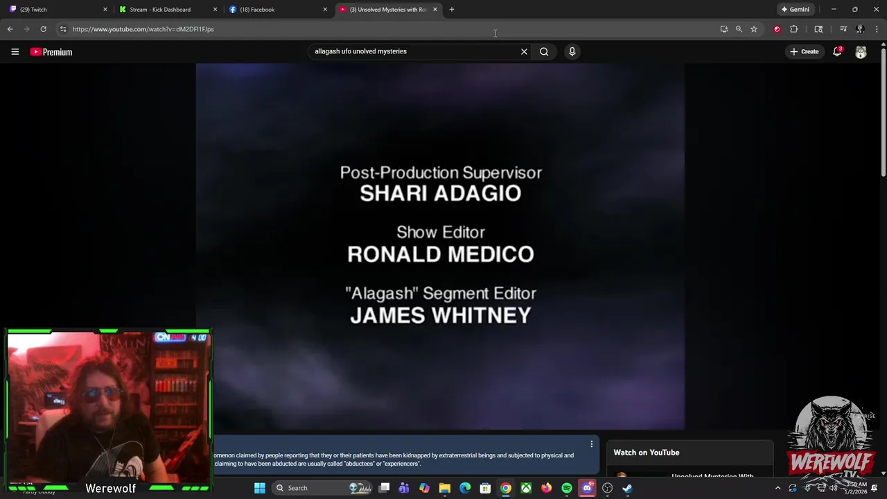The image size is (887, 499).
Task: Open OBS Studio from the taskbar
Action: [607, 488]
